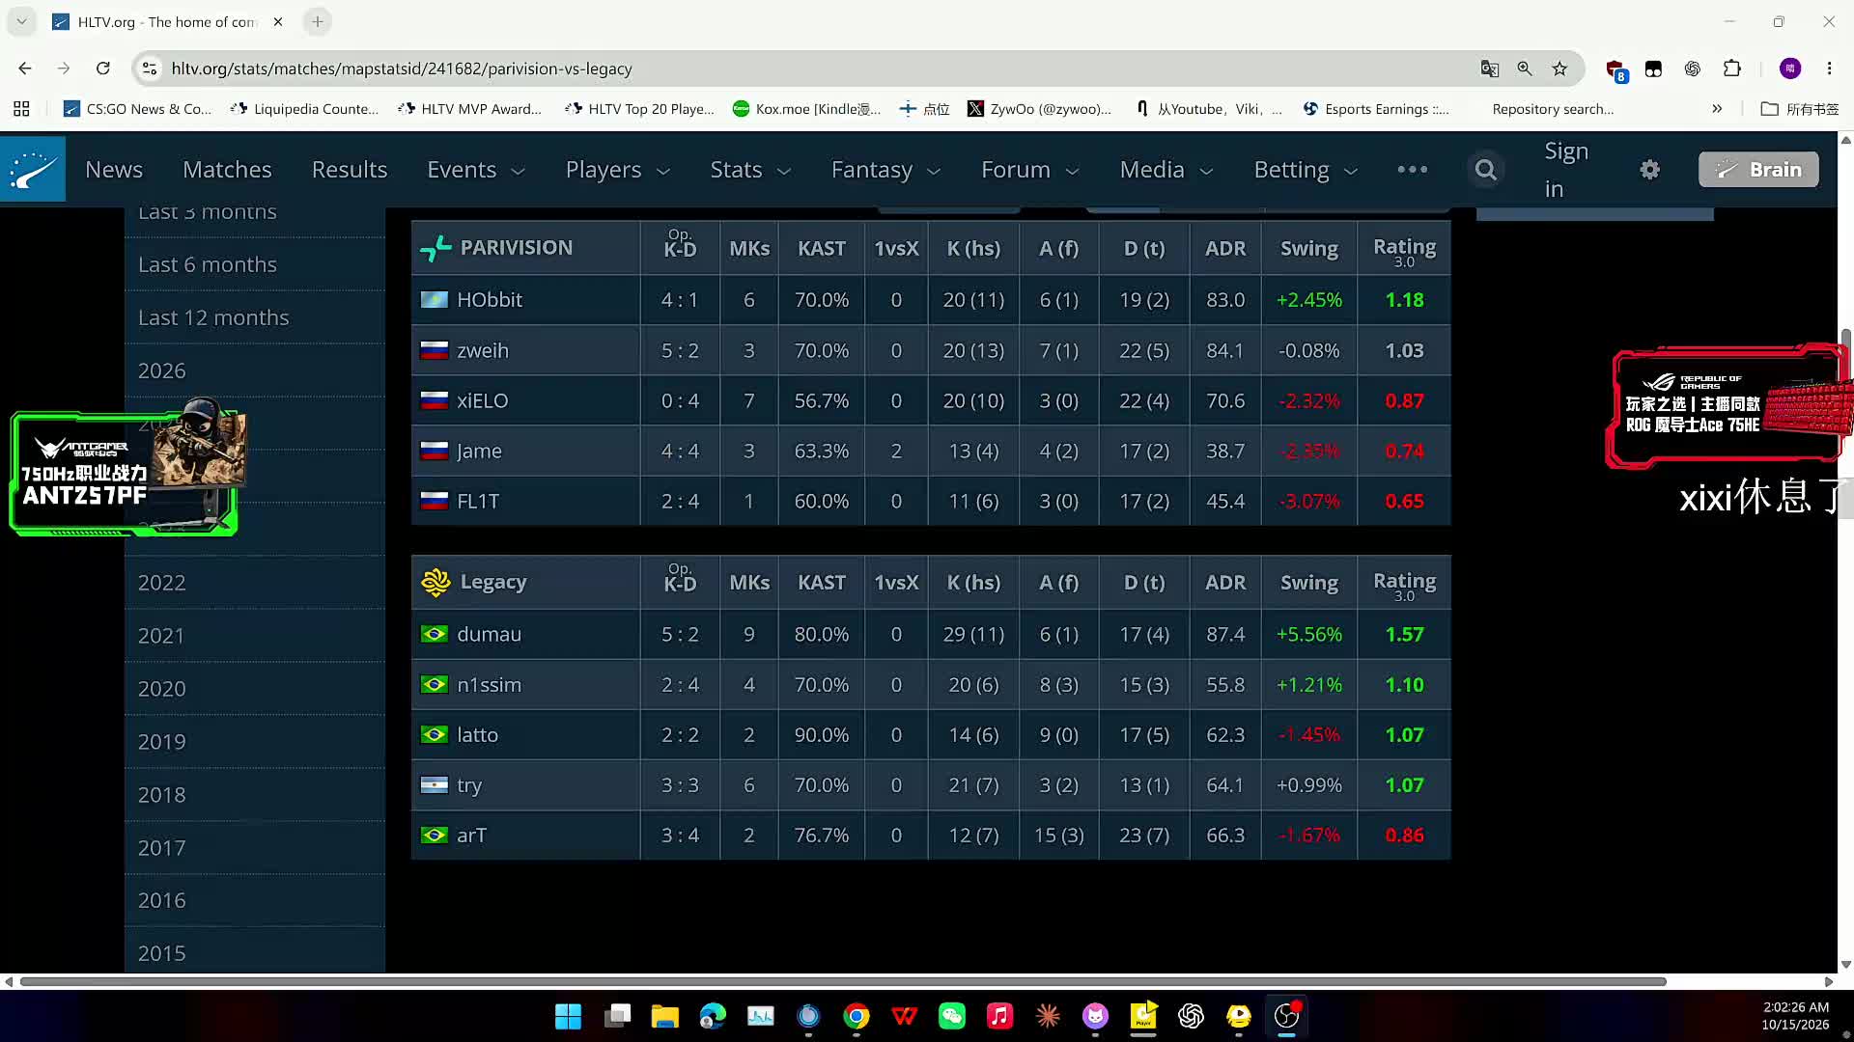Viewport: 1854px width, 1042px height.
Task: Launch Chrome from the taskbar
Action: (857, 1016)
